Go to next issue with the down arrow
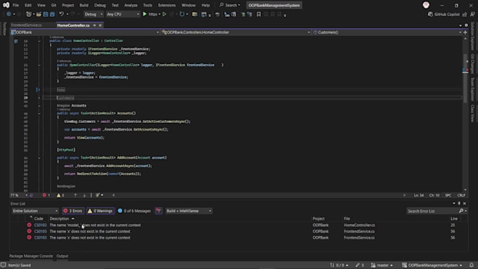The image size is (478, 269). pos(84,195)
